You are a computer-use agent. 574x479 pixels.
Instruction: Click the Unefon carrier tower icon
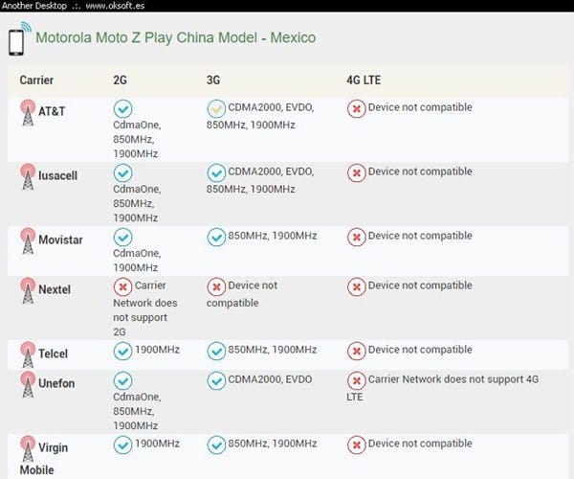(x=28, y=386)
